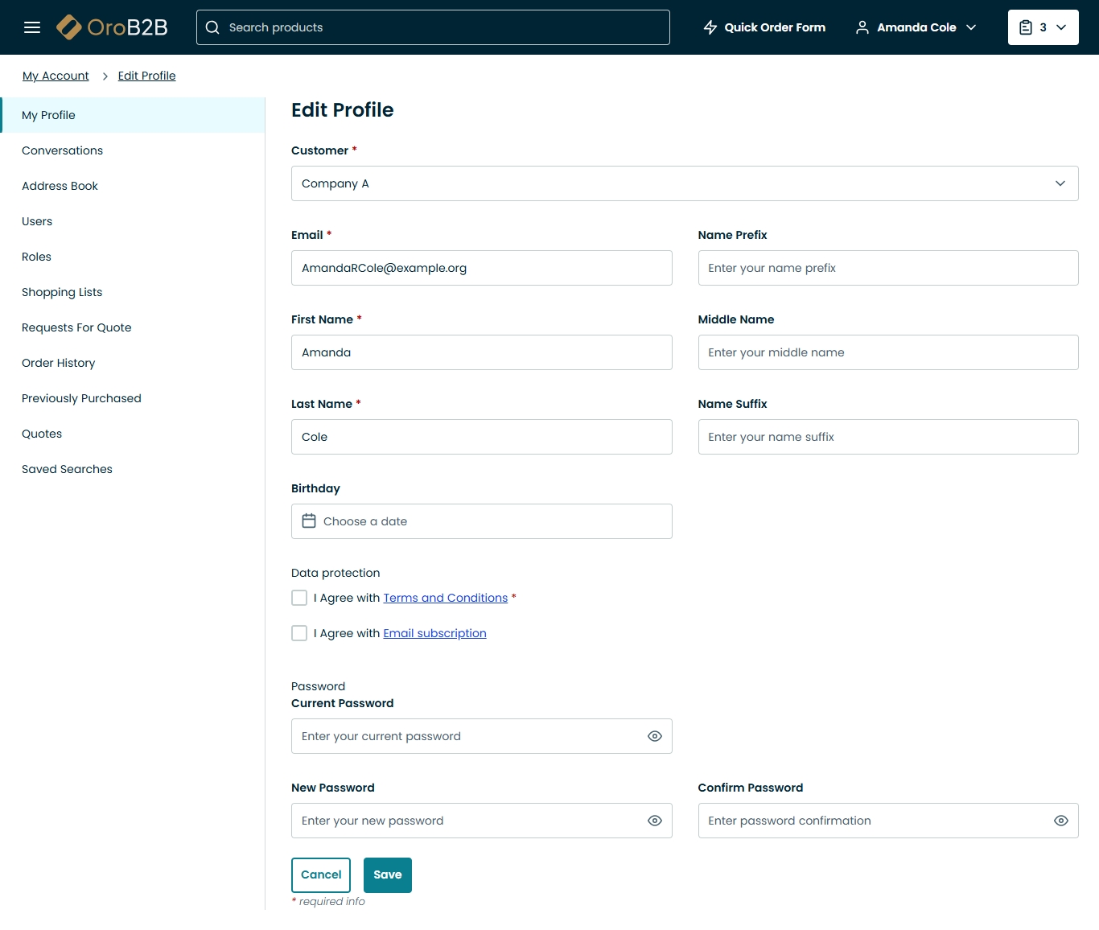
Task: Expand the shopping lists count chevron
Action: (x=1061, y=27)
